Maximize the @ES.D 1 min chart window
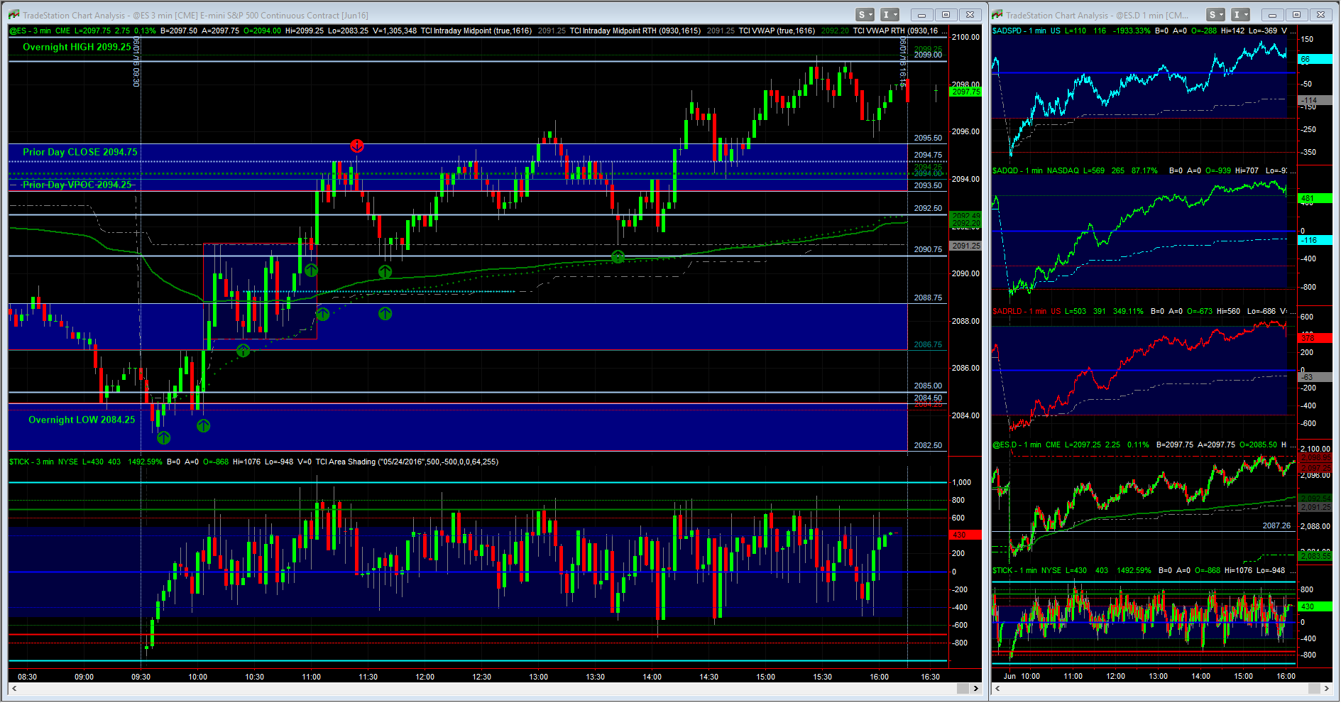Screen dimensions: 1341x703 [x=1296, y=14]
